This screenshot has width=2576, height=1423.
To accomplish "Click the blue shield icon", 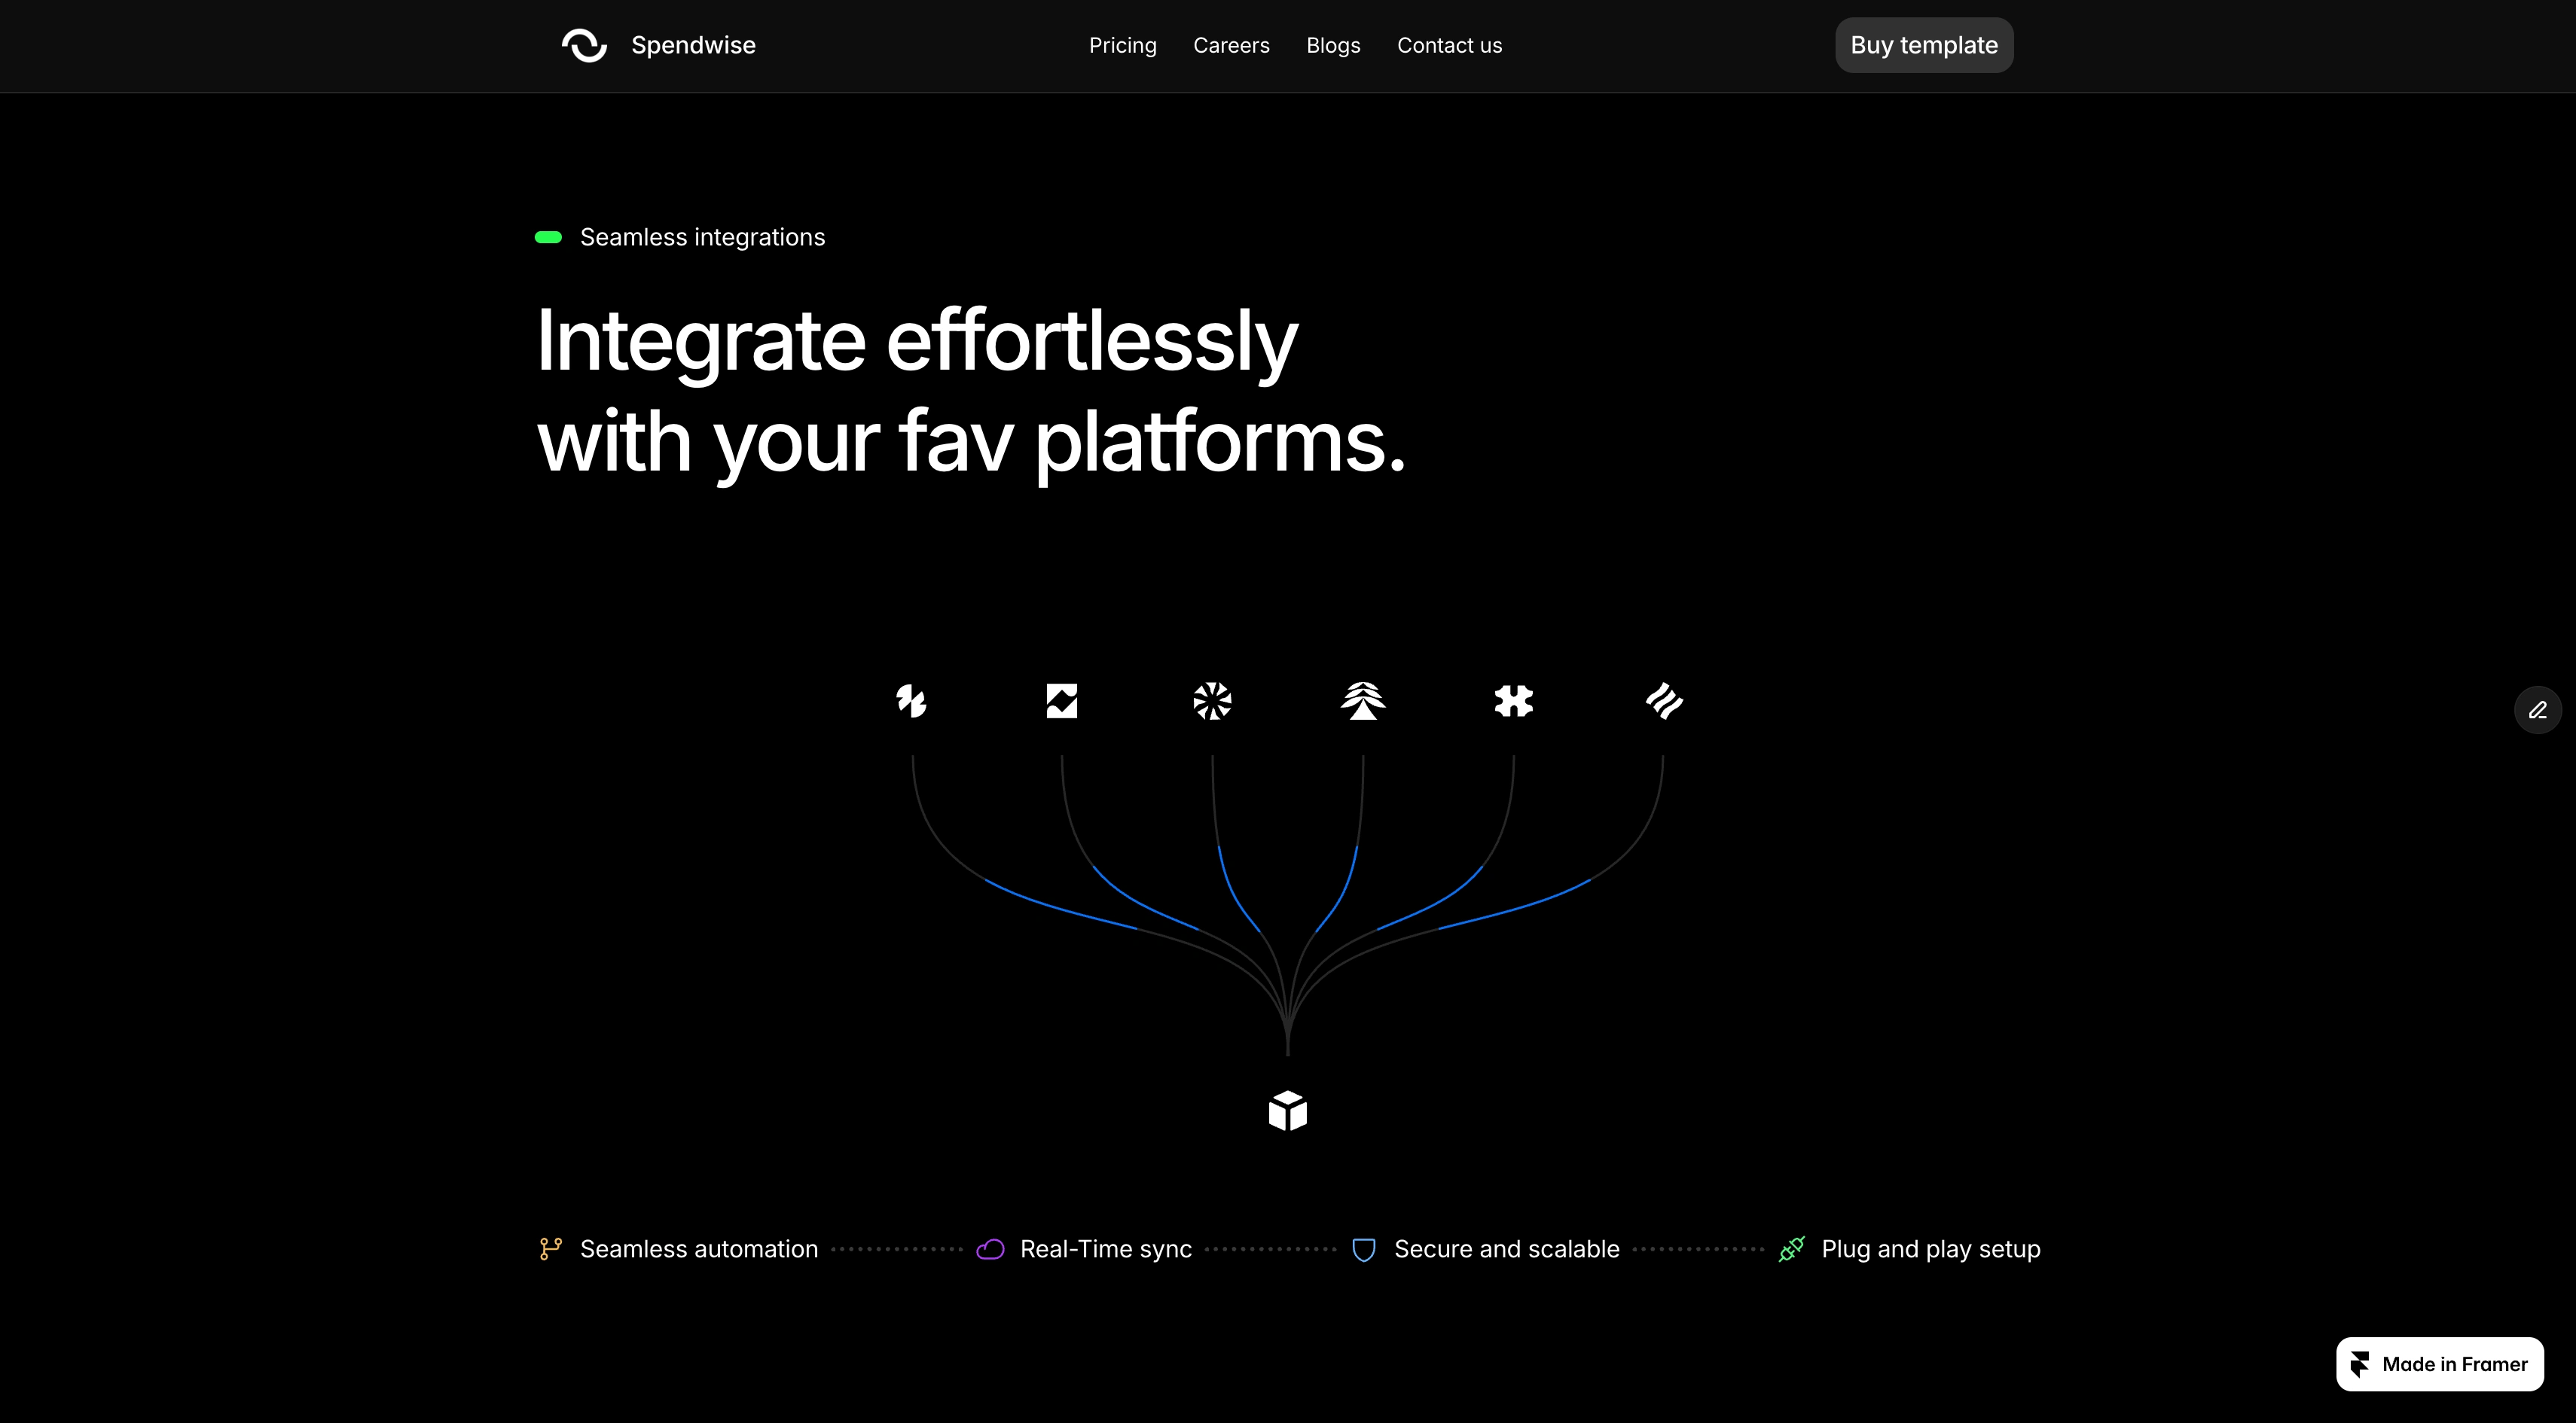I will click(x=1363, y=1249).
